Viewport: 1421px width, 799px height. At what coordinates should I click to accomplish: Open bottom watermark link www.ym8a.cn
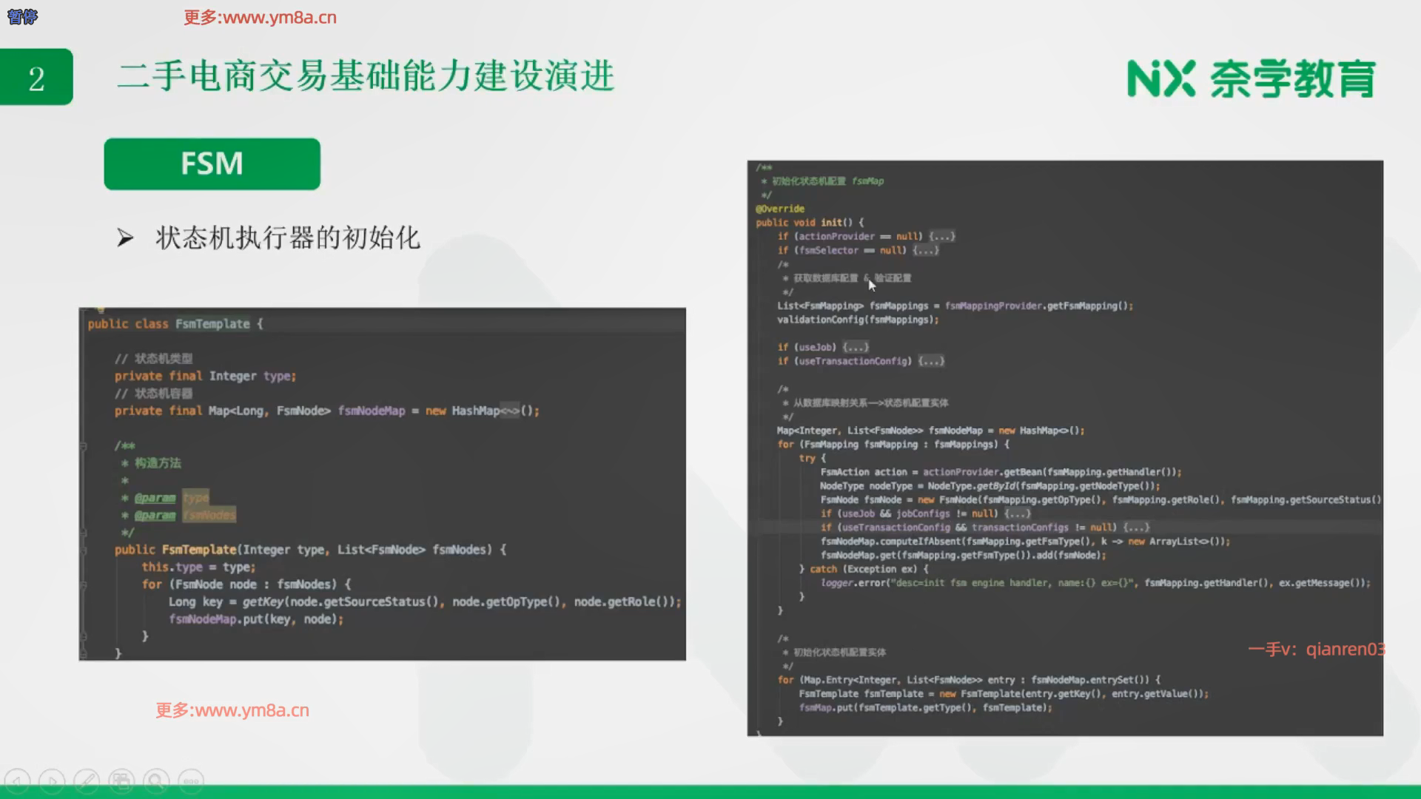pyautogui.click(x=232, y=710)
